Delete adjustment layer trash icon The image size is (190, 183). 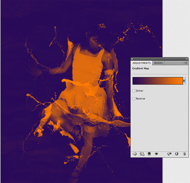[x=184, y=154]
